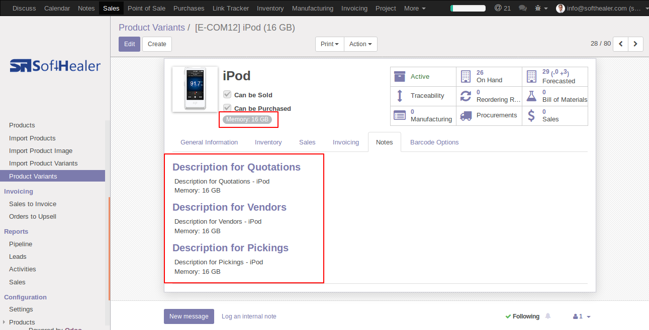Open Inventory in top menu

tap(270, 8)
